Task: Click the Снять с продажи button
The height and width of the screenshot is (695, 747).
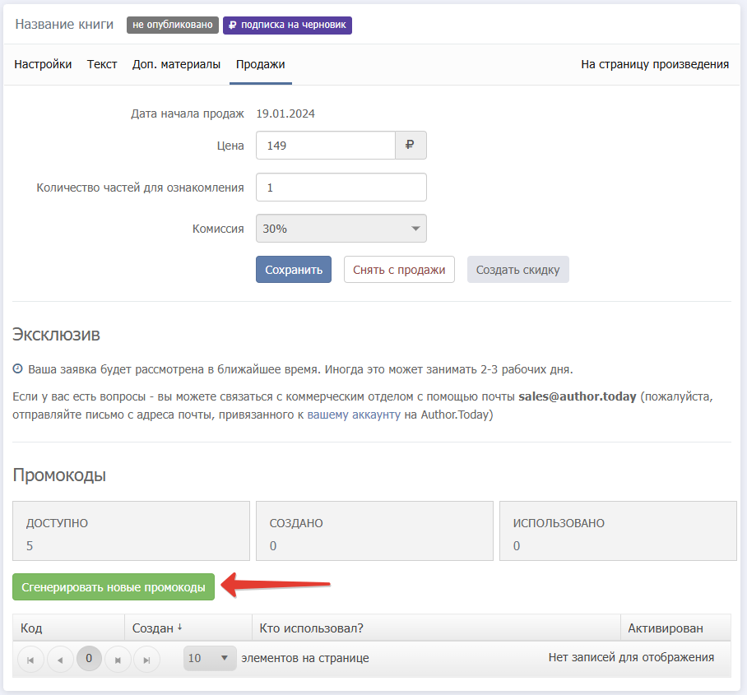Action: (399, 270)
